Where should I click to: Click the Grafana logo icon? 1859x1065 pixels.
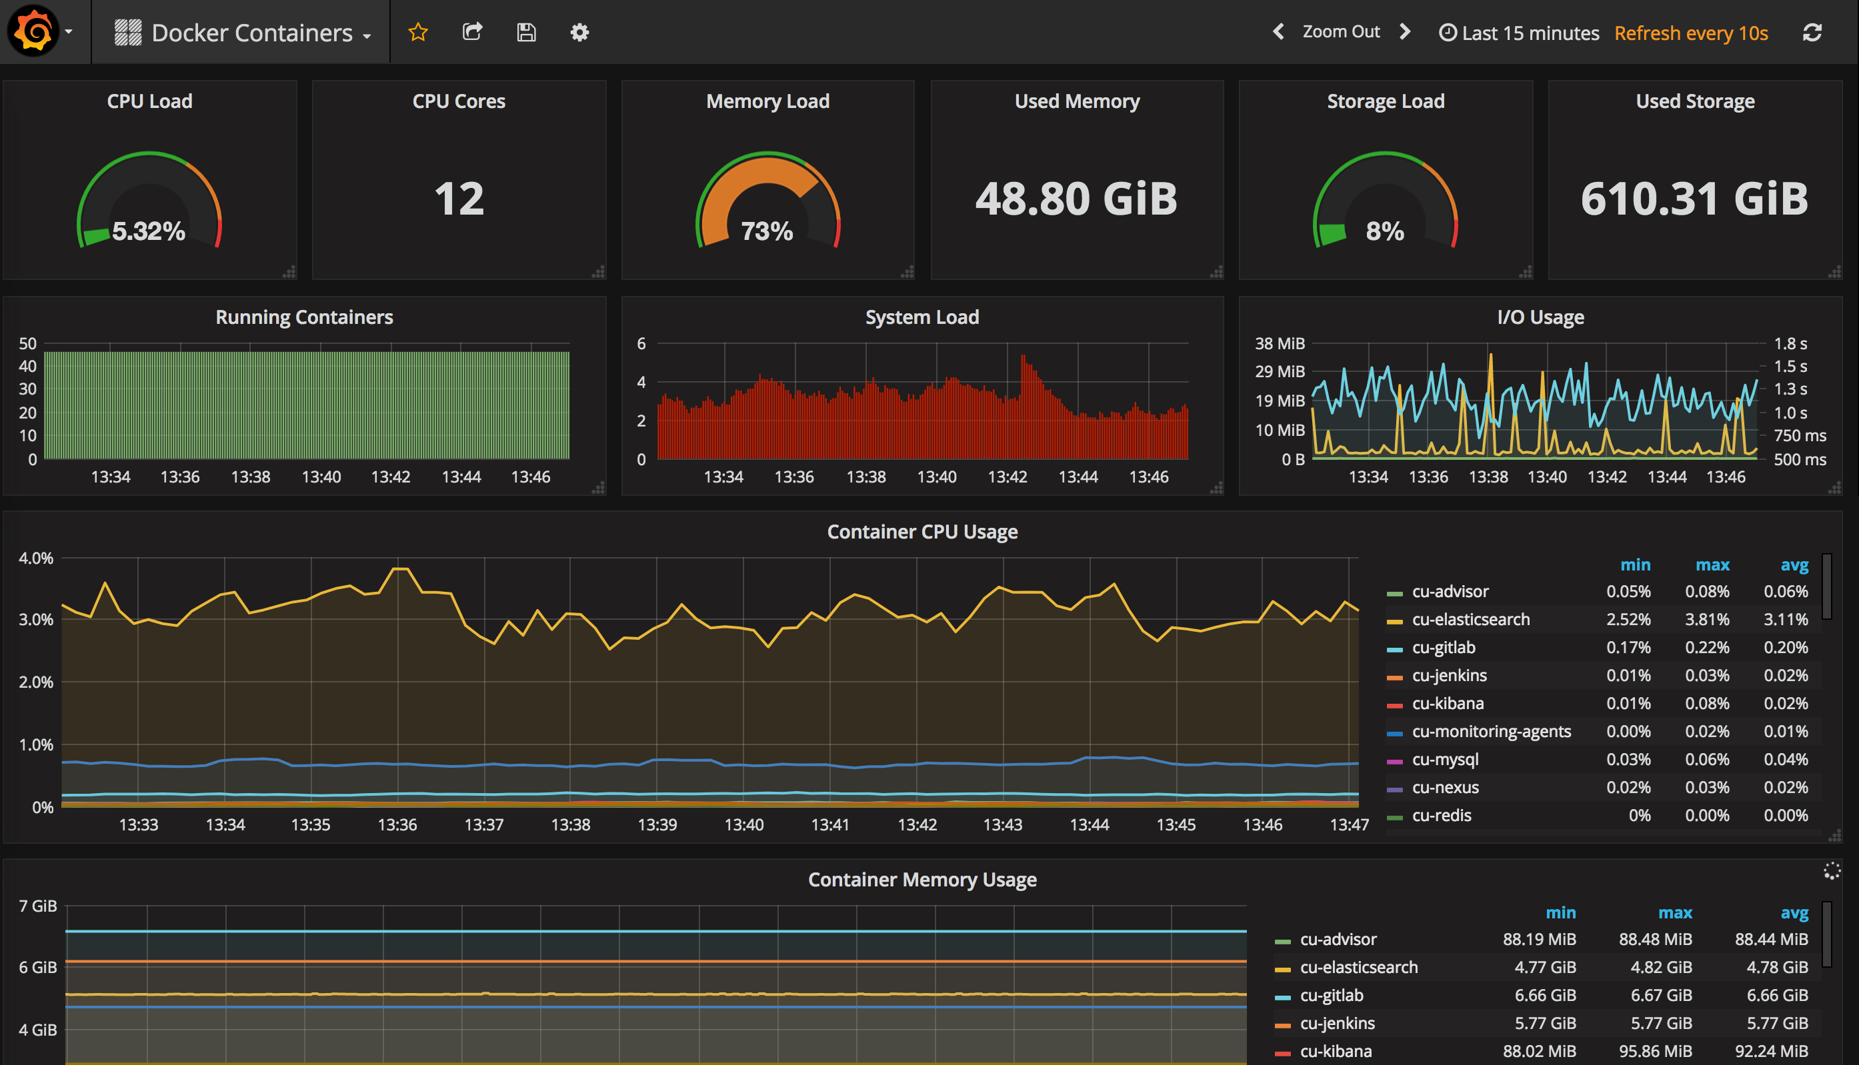33,31
